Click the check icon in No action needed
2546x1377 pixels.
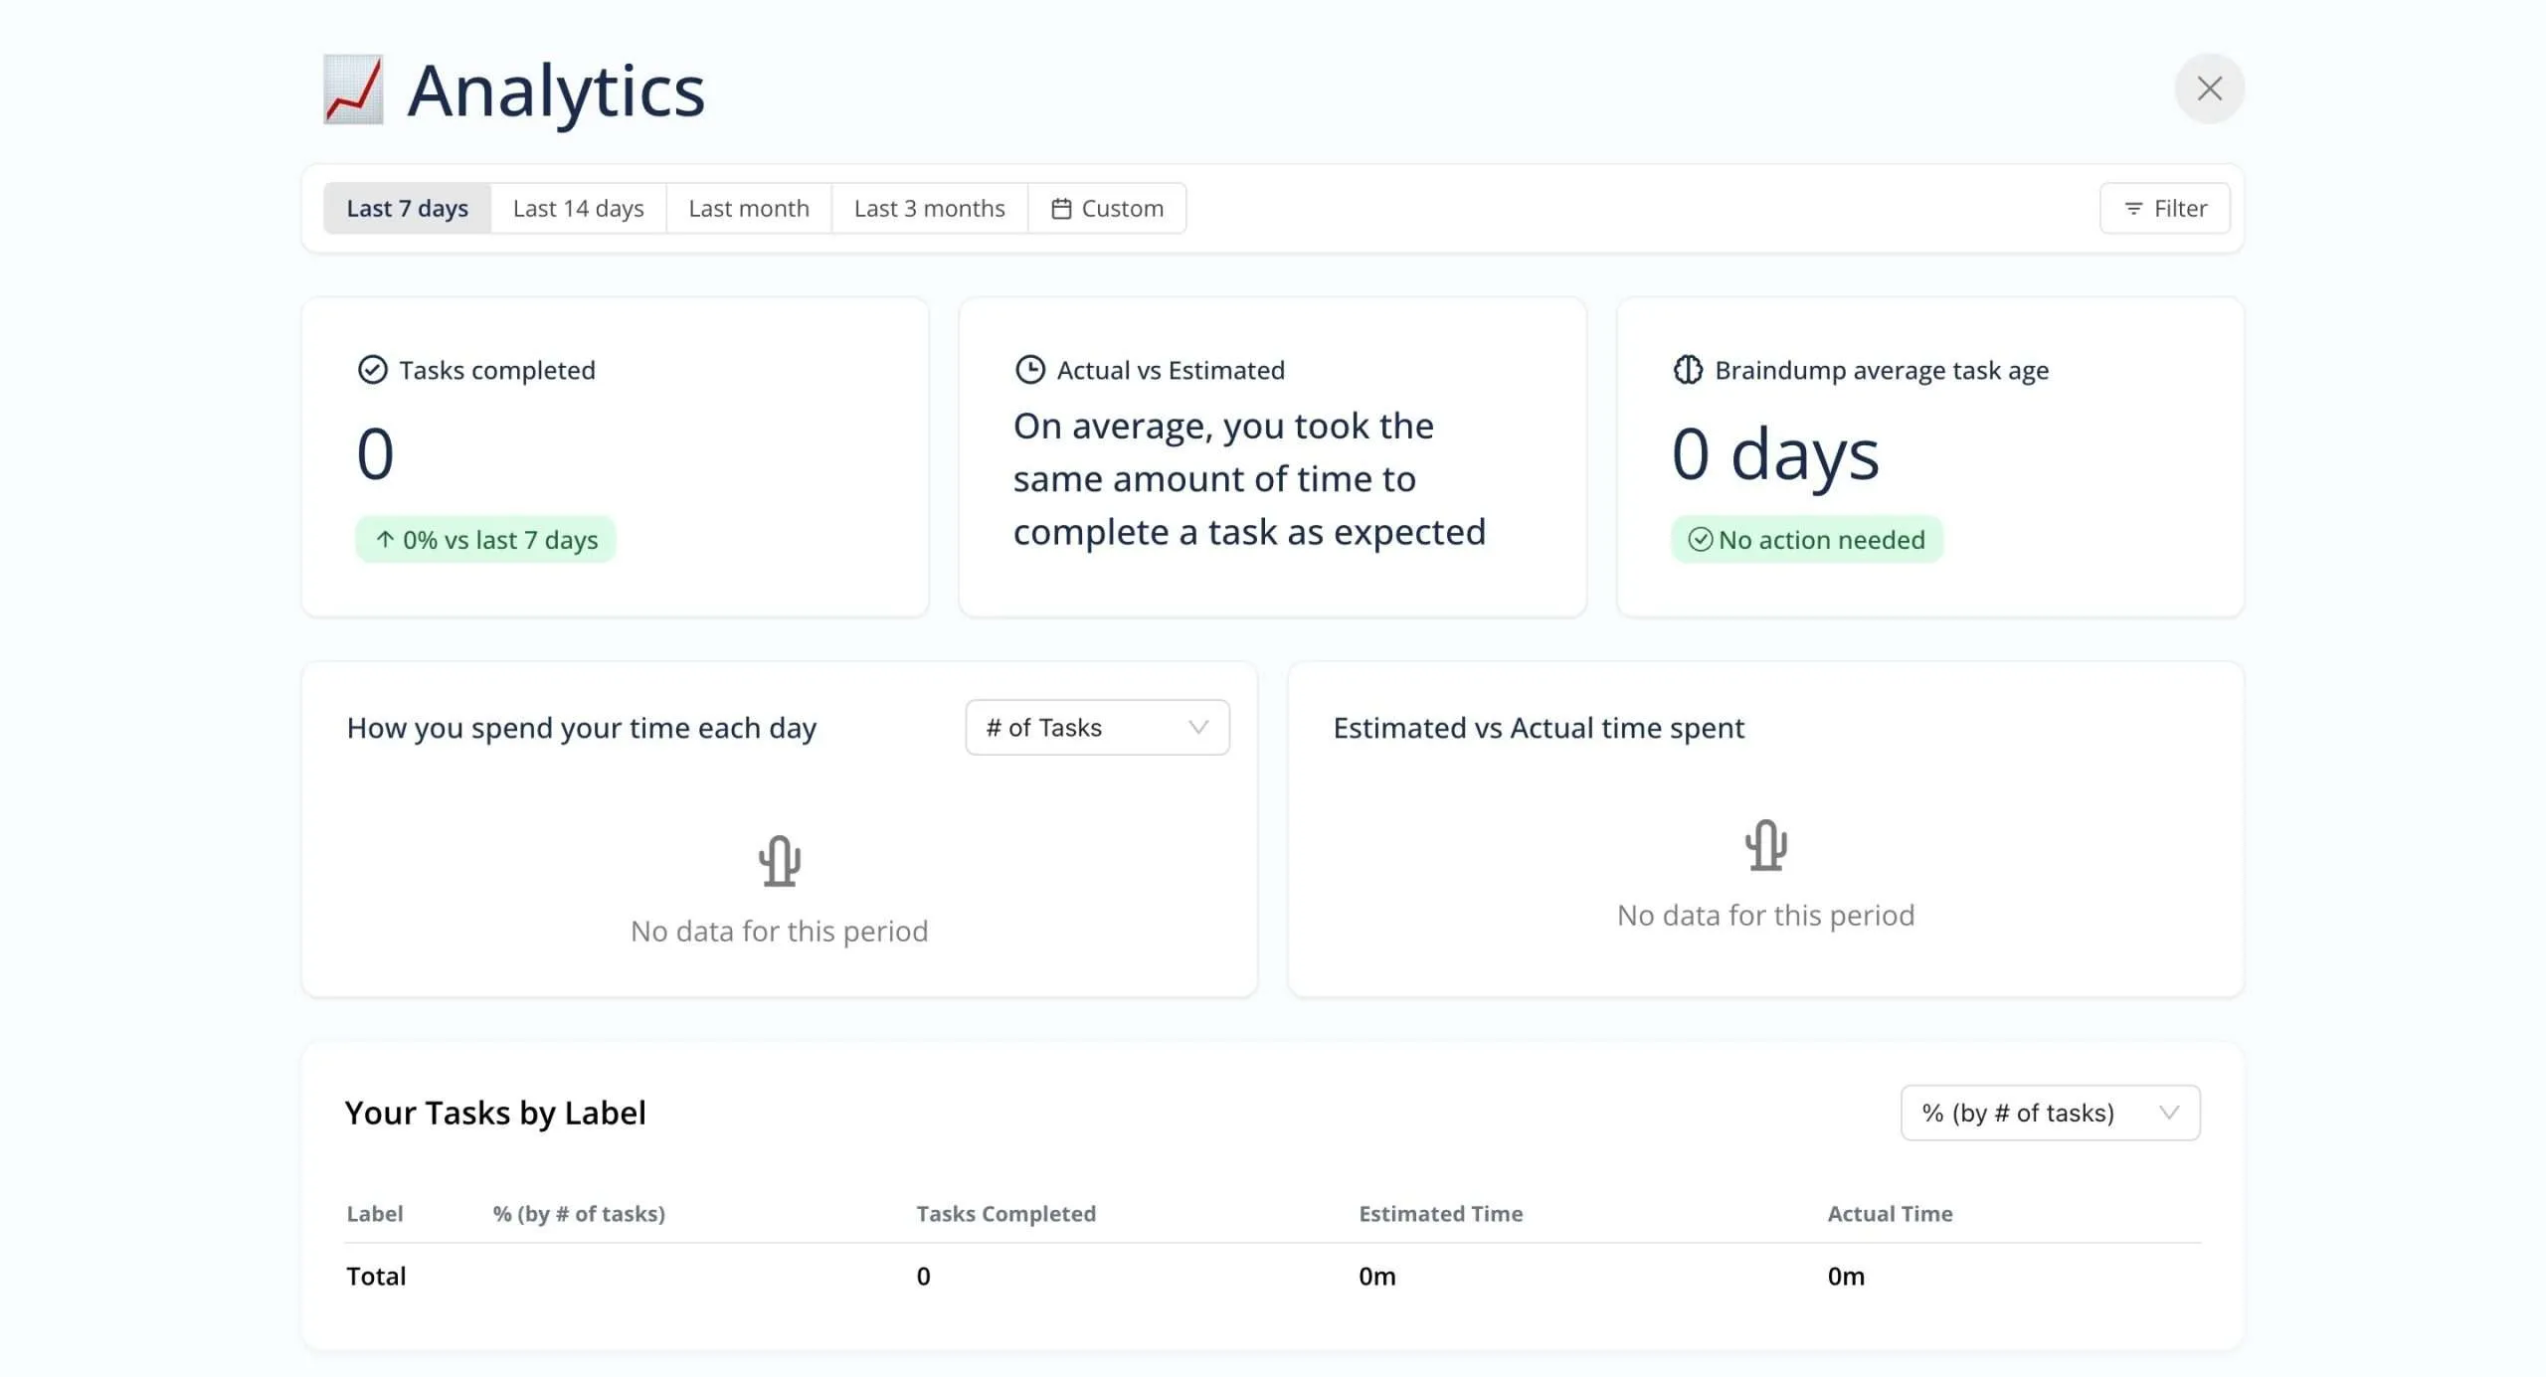click(x=1701, y=539)
